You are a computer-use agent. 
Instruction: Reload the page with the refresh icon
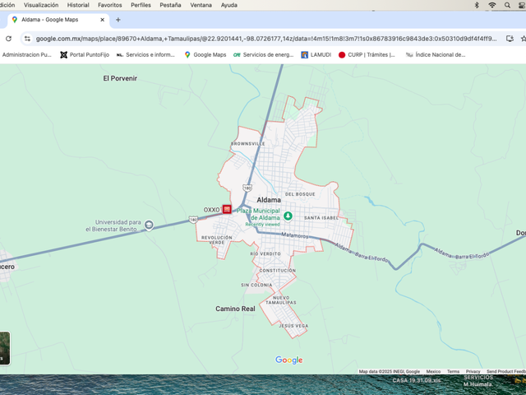tap(9, 39)
